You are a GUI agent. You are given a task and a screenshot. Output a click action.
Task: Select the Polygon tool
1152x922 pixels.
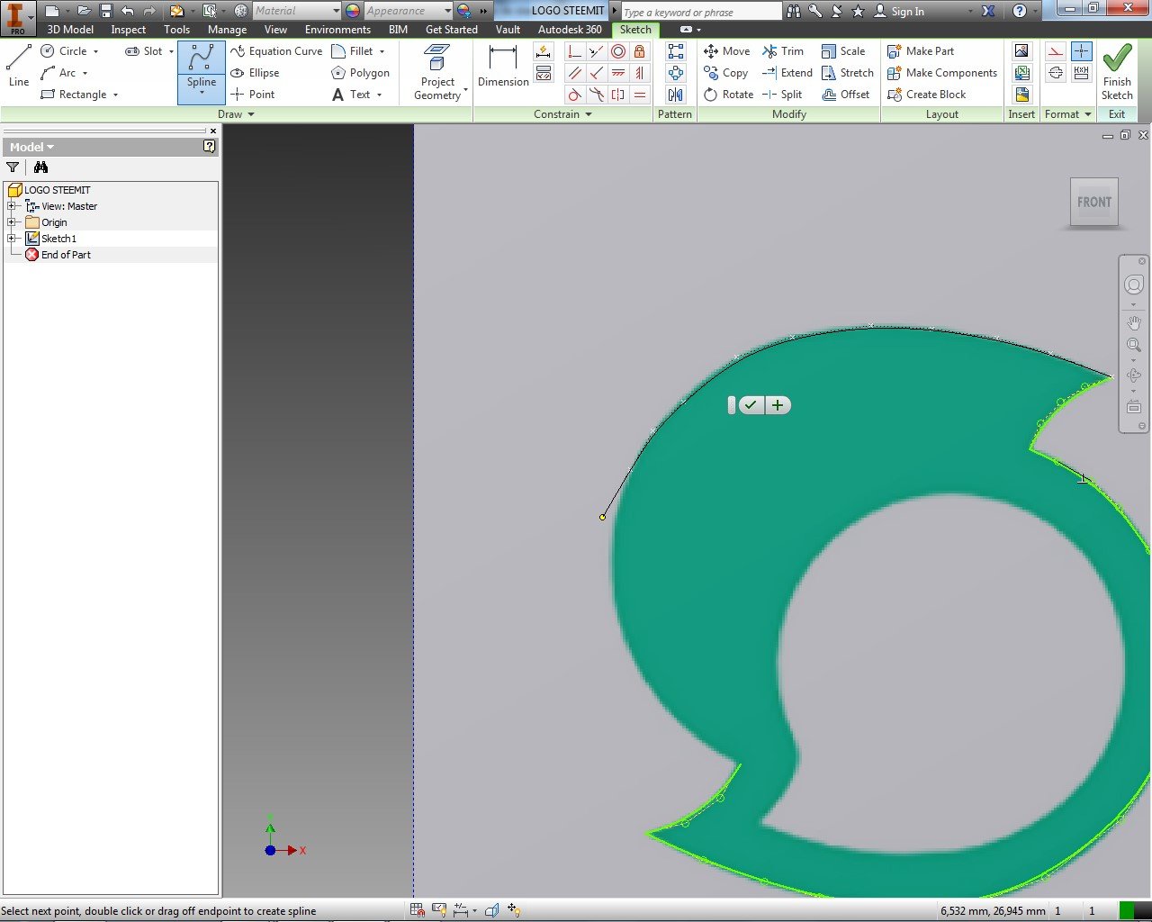[360, 73]
